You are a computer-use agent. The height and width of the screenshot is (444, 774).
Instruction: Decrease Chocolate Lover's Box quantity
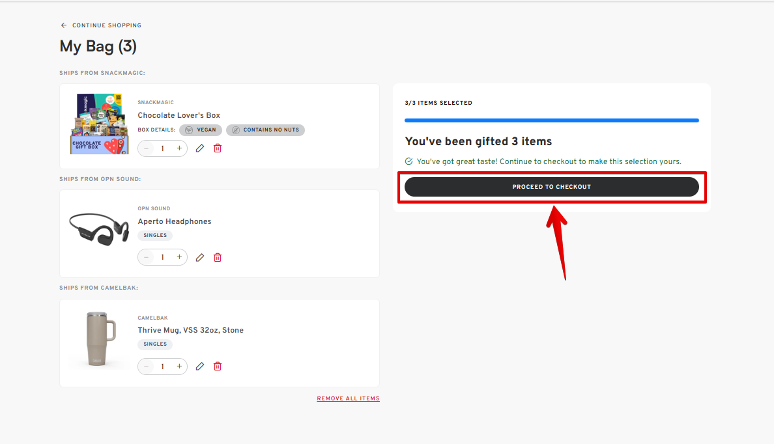click(146, 148)
